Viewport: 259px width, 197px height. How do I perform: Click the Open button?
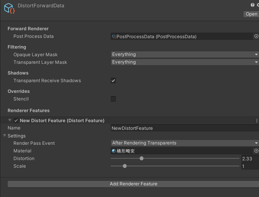point(251,14)
